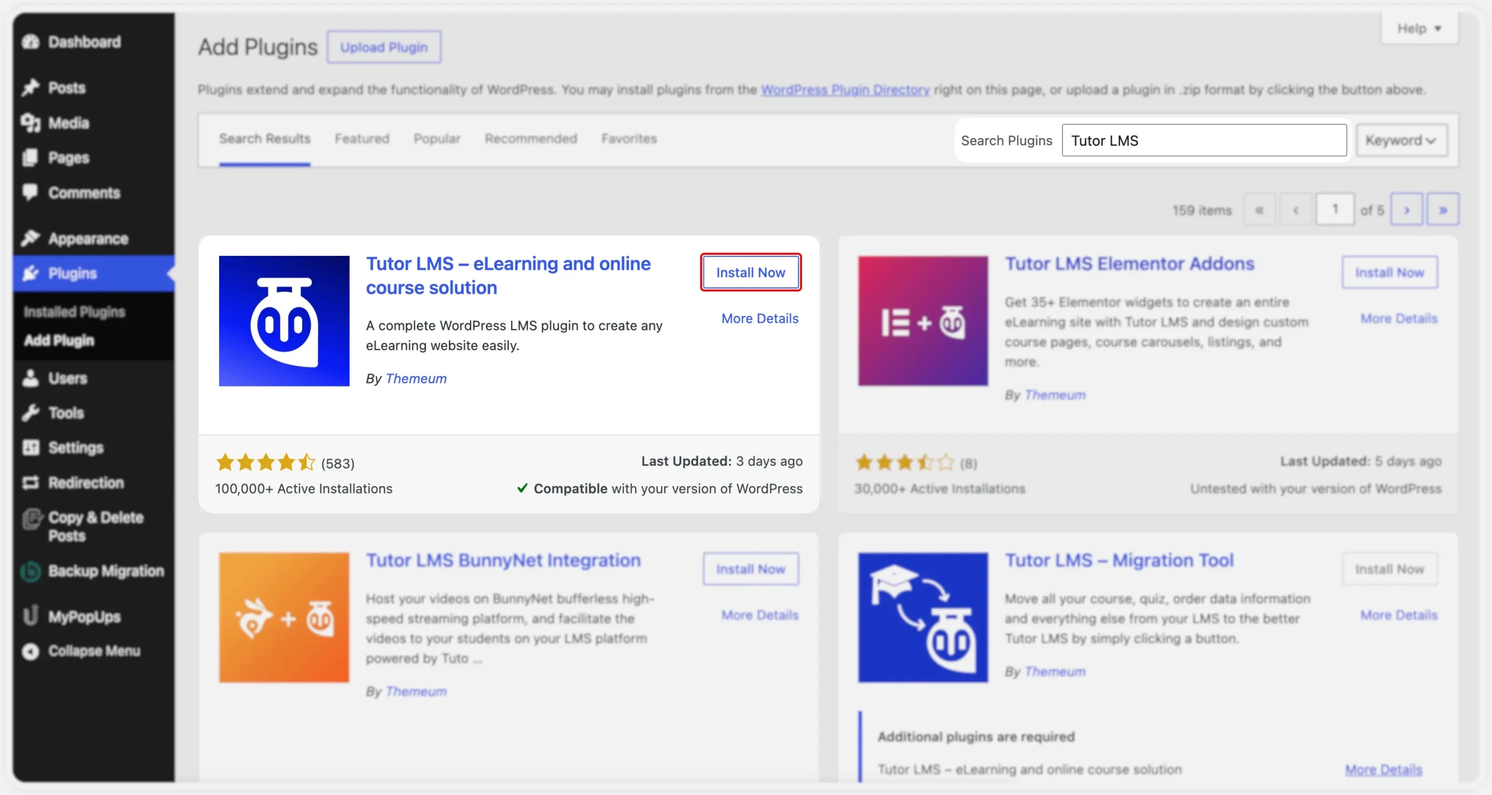Image resolution: width=1492 pixels, height=795 pixels.
Task: Click the Backup Migration green icon
Action: click(x=30, y=571)
